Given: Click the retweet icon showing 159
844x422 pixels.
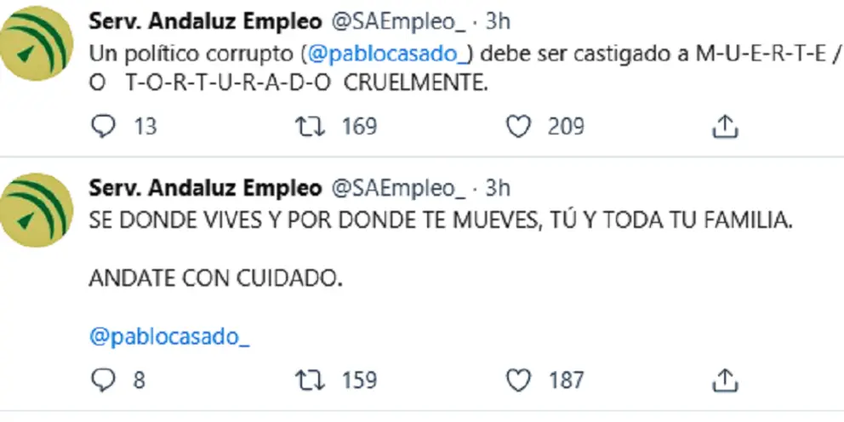Looking at the screenshot, I should (305, 379).
